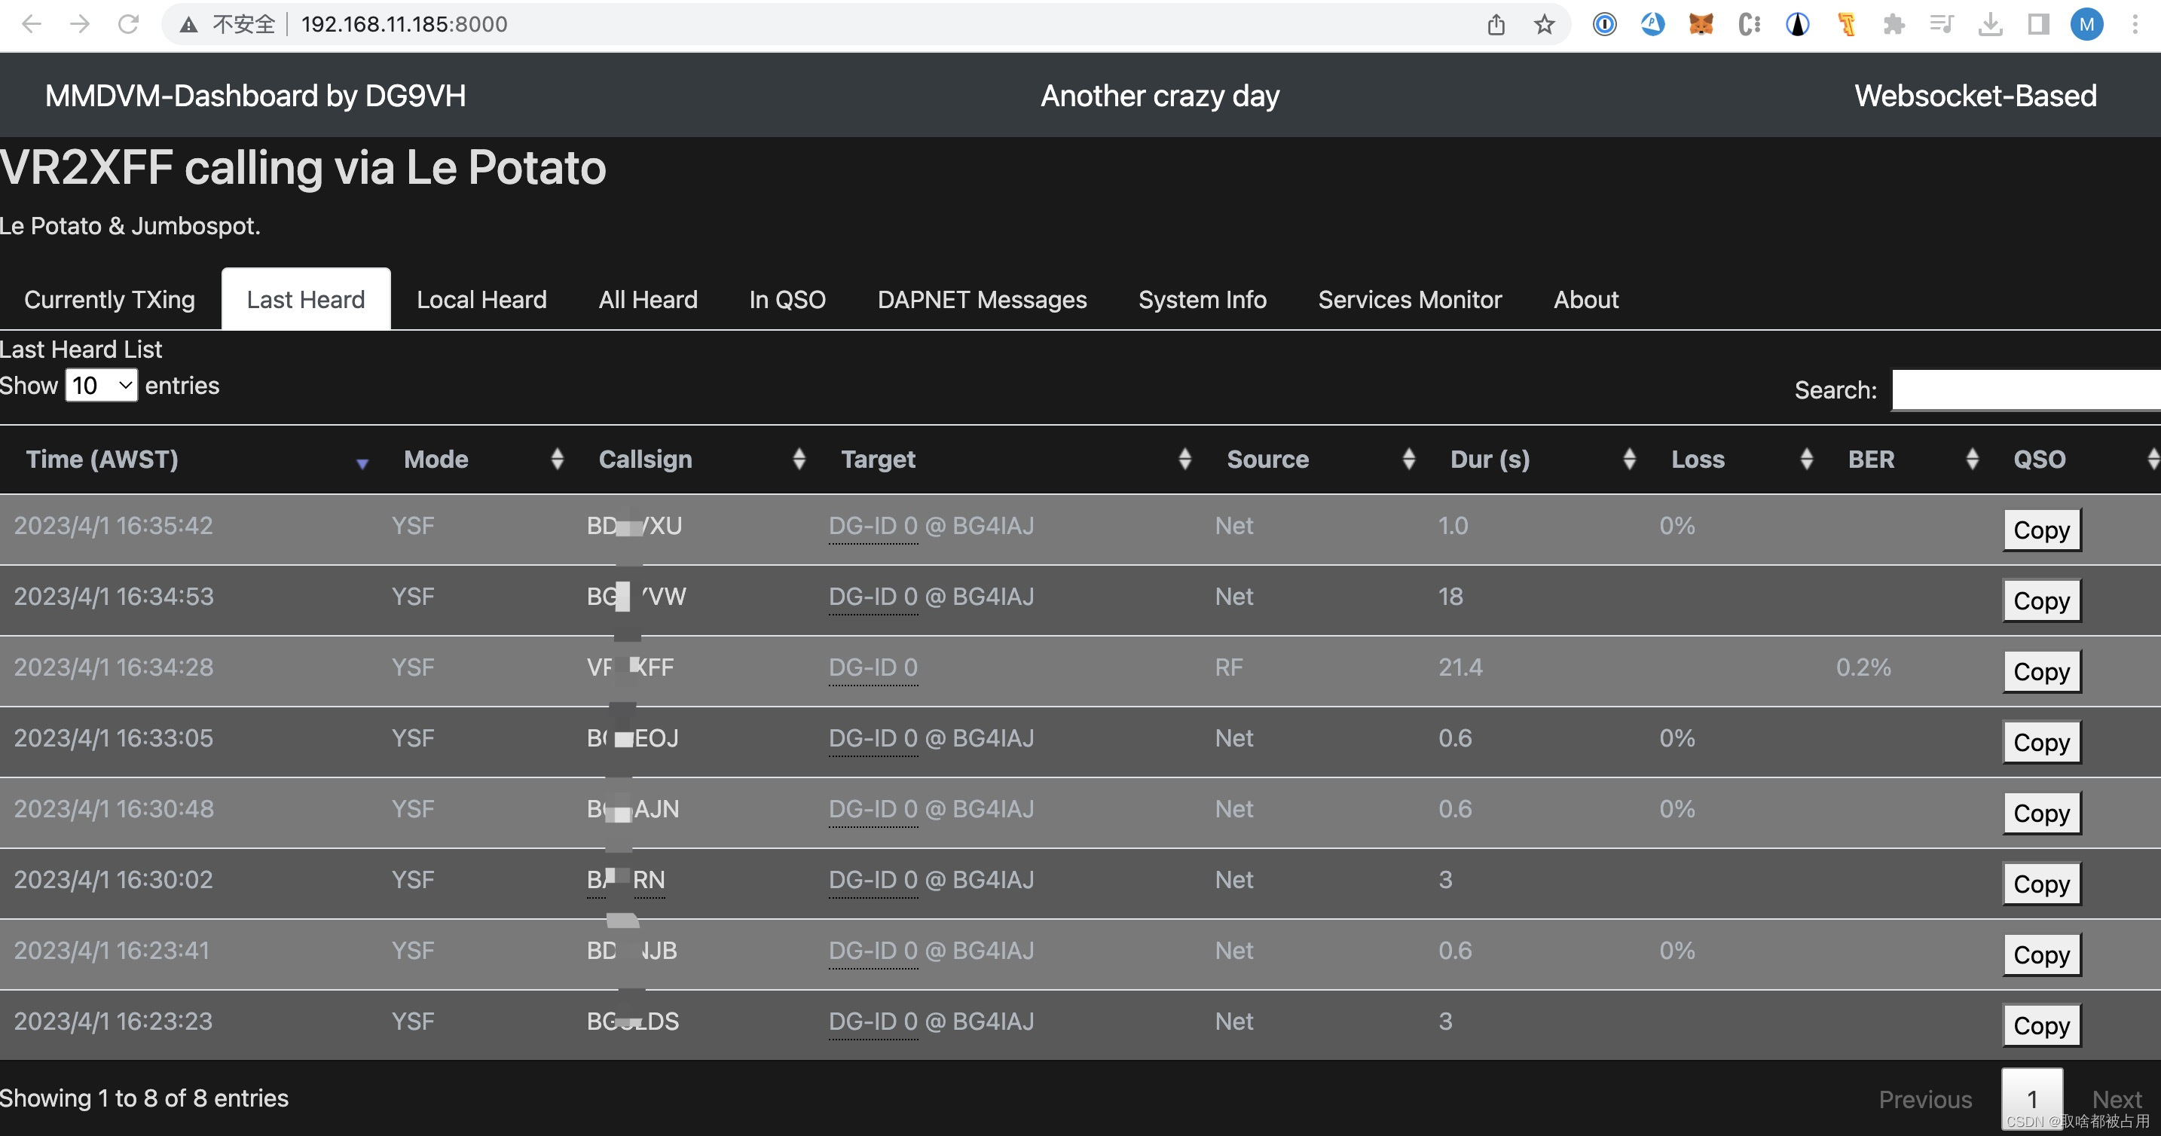Sort table by Time (AWST) column
2161x1136 pixels.
[x=102, y=460]
